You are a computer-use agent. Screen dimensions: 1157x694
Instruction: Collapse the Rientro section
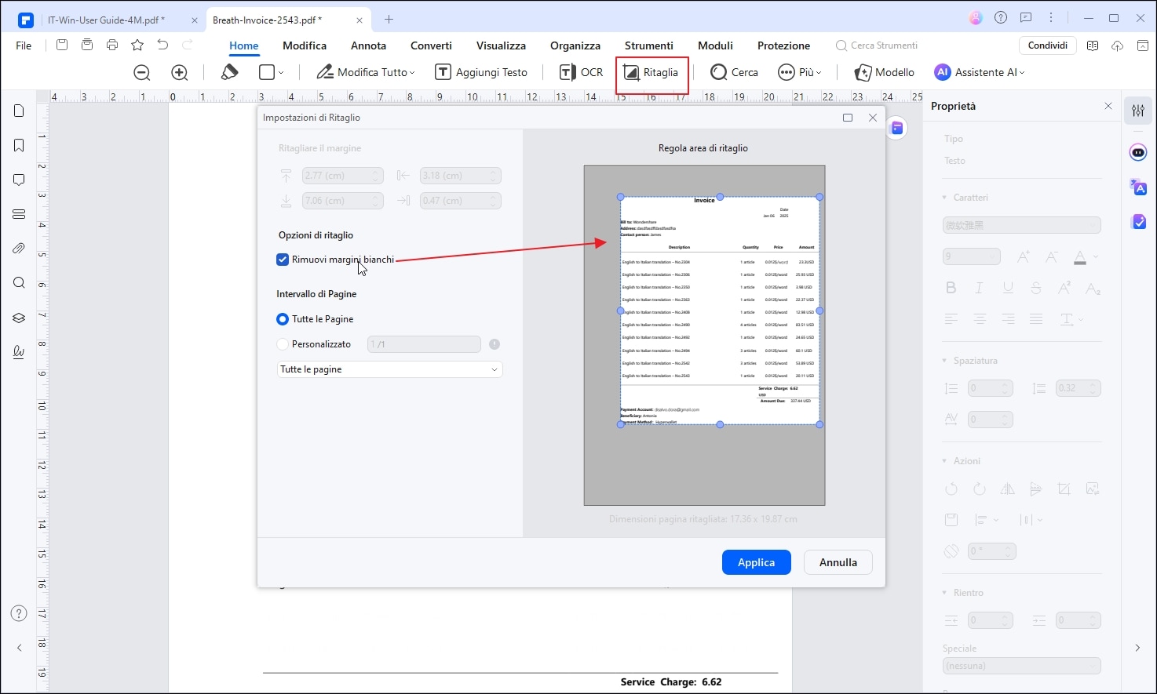click(944, 593)
